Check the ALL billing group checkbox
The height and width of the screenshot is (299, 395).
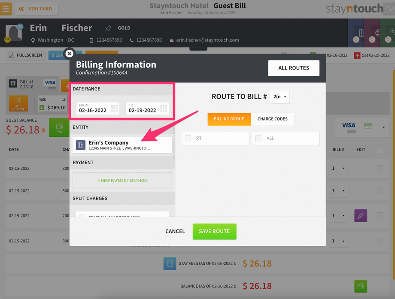258,139
